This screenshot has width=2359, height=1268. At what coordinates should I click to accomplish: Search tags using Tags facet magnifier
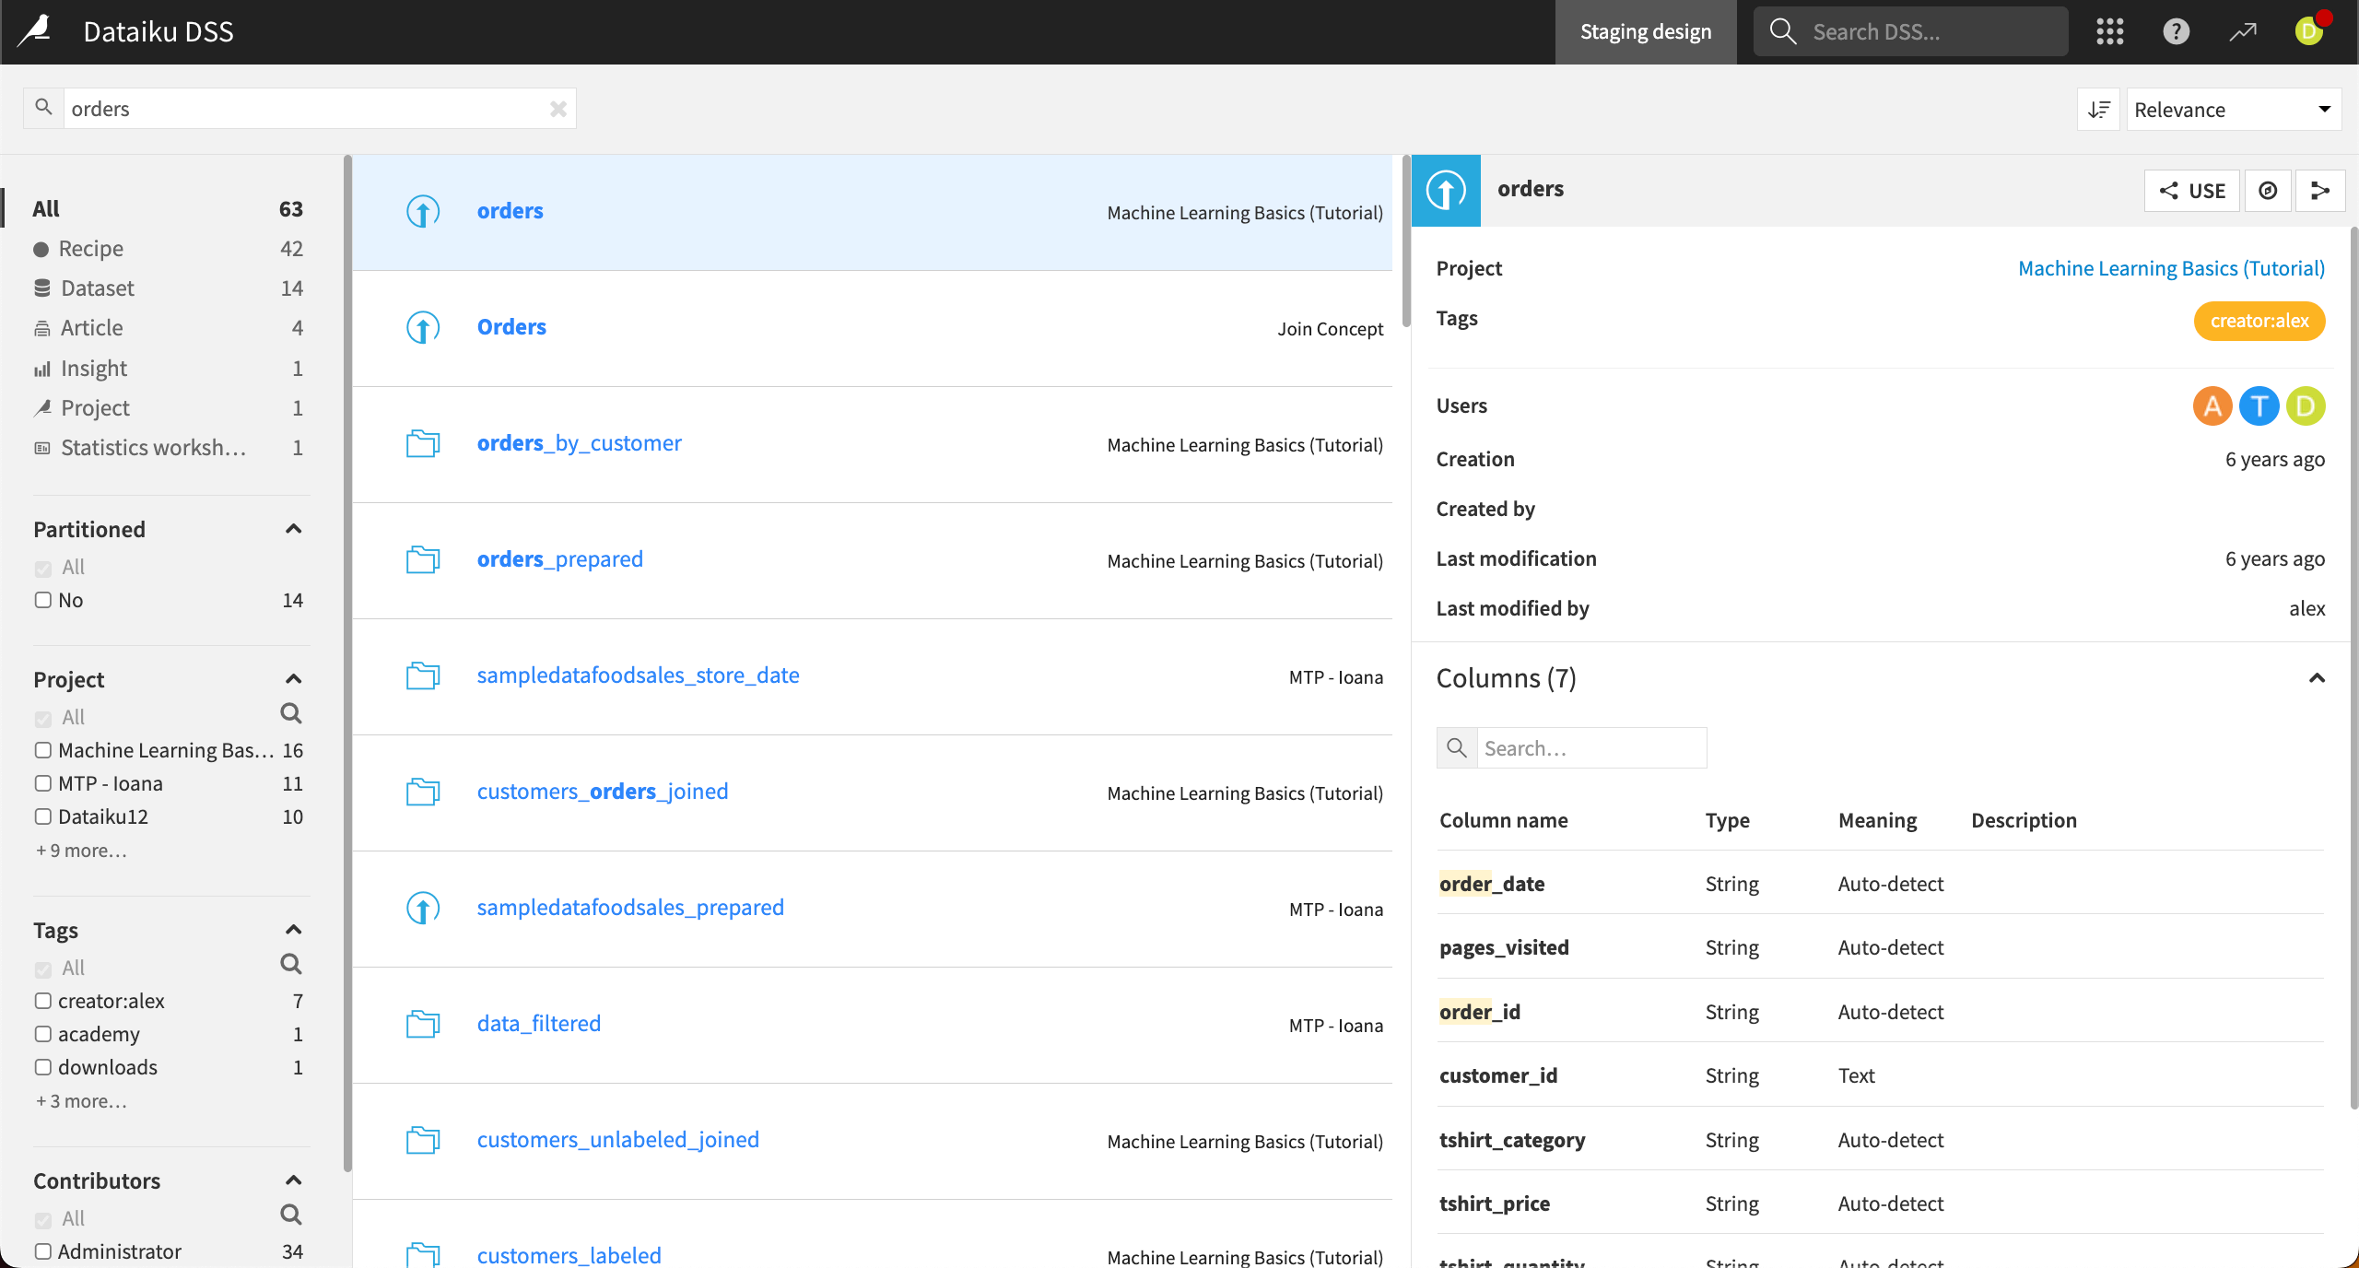(290, 964)
